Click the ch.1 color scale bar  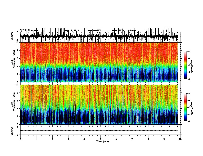pos(186,65)
